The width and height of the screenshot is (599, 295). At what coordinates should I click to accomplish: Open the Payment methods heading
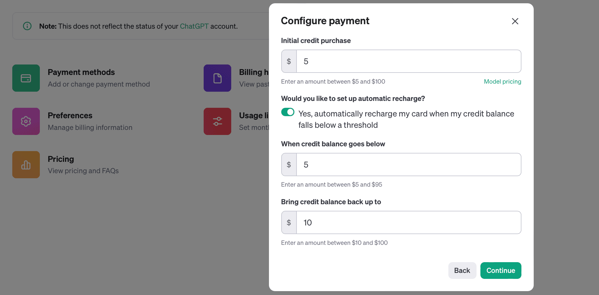pos(81,72)
